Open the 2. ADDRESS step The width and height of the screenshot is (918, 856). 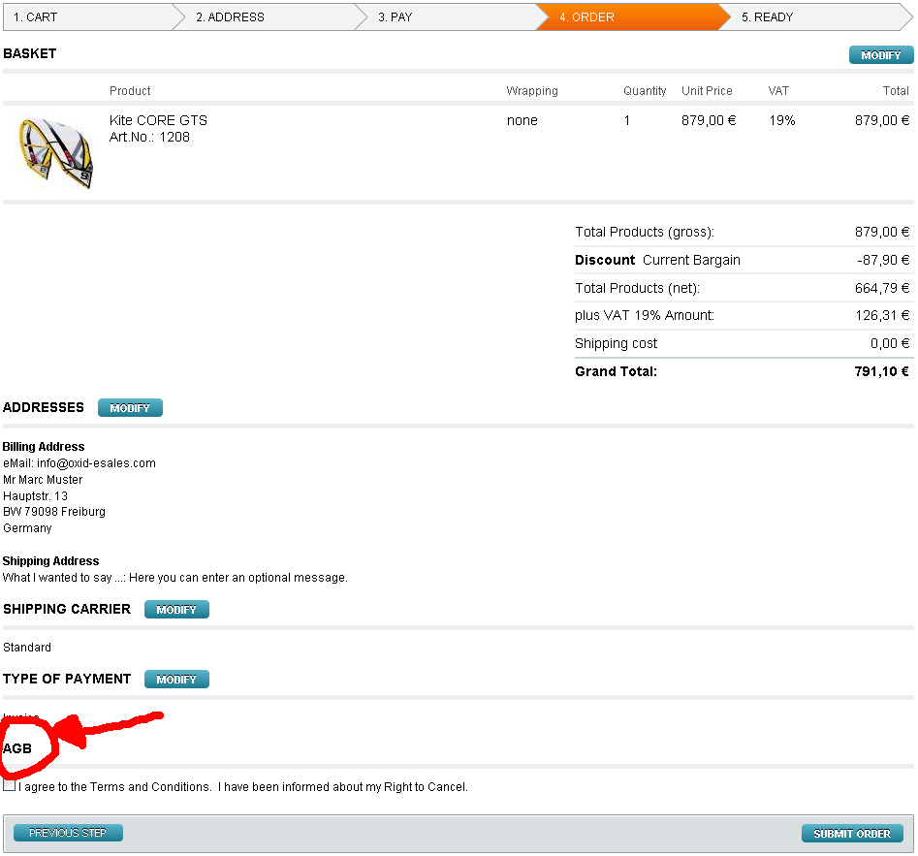click(x=230, y=17)
